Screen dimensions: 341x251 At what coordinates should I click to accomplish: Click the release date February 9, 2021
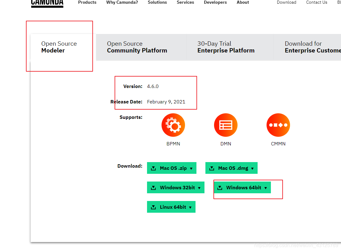[166, 102]
